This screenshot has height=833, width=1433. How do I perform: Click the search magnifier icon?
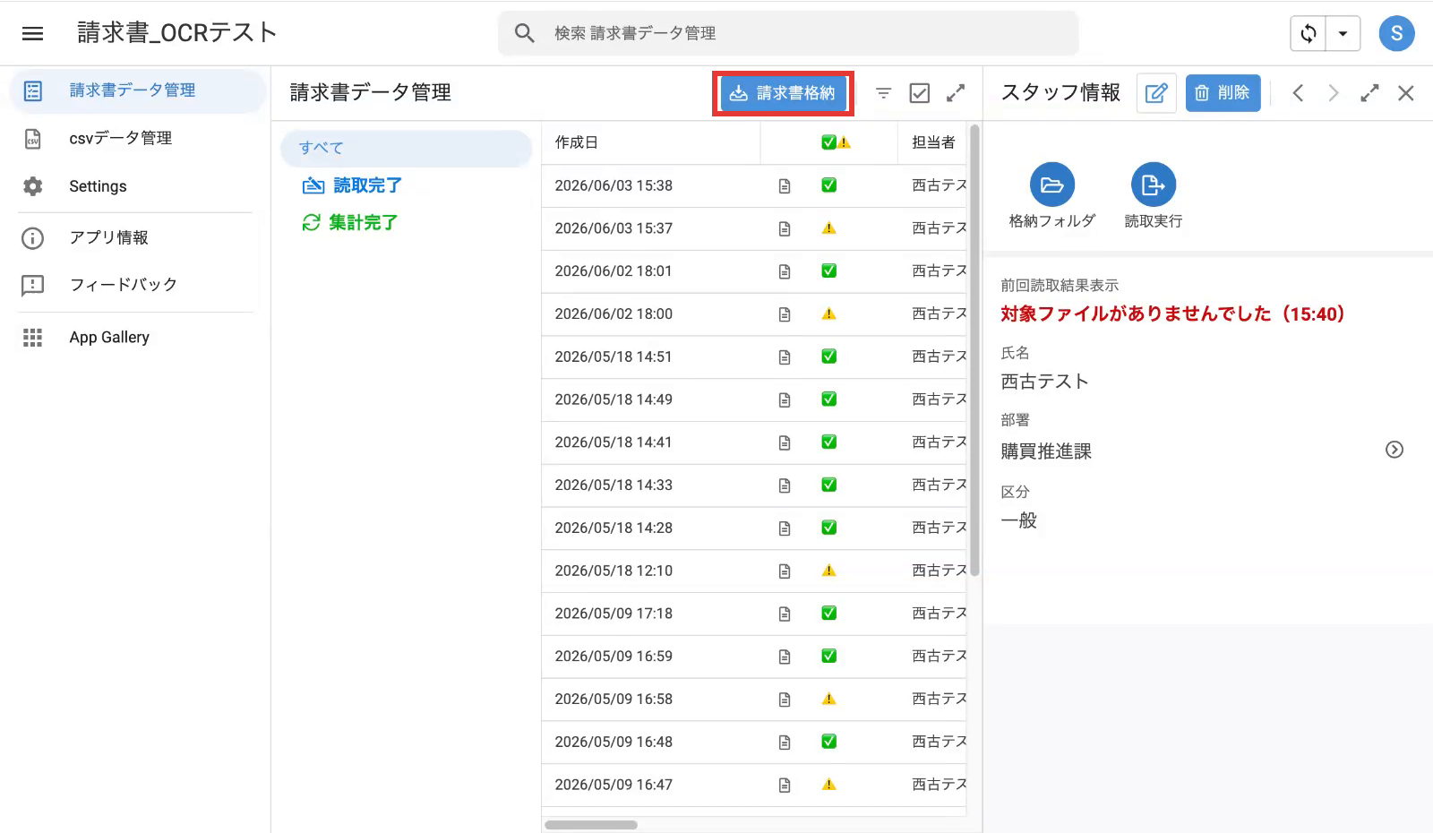(525, 33)
